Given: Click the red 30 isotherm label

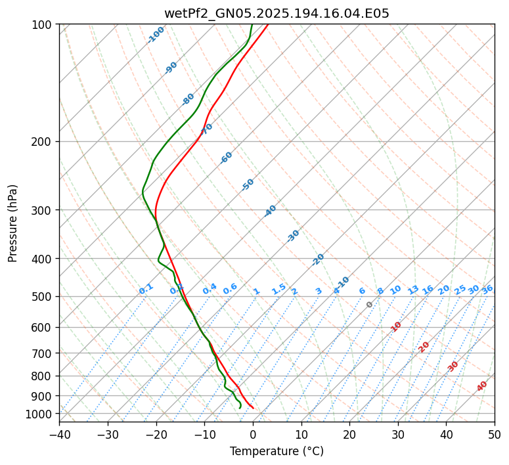Looking at the screenshot, I should coord(453,366).
